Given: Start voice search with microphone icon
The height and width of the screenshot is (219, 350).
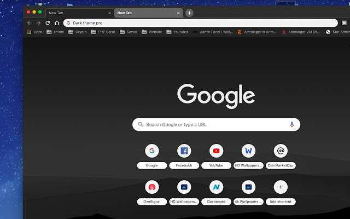Looking at the screenshot, I should [x=291, y=124].
